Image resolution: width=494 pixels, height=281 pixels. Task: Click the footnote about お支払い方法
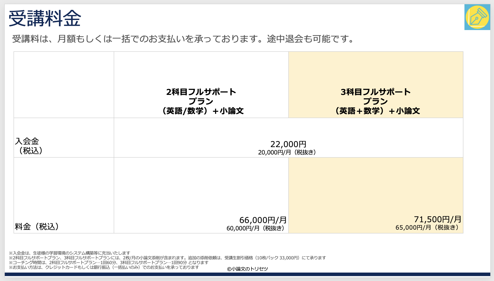tap(104, 267)
